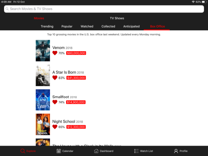Image resolution: width=208 pixels, height=156 pixels.
Task: Tap the heart icon next to Venom
Action: (55, 53)
